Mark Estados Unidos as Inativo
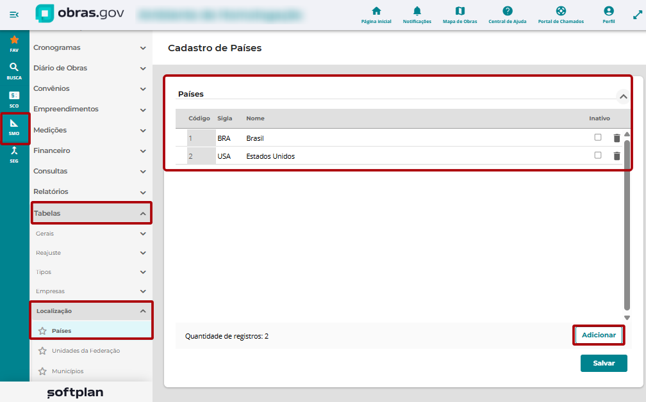Screen dimensions: 646x402 [x=598, y=155]
